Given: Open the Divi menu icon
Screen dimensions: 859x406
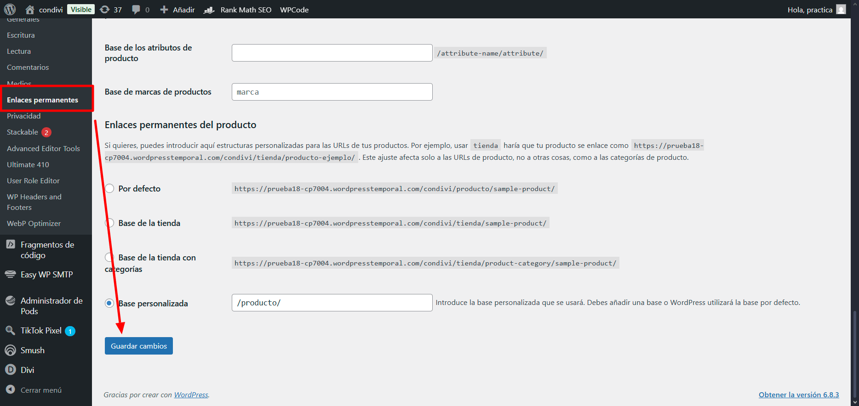Looking at the screenshot, I should pos(10,370).
